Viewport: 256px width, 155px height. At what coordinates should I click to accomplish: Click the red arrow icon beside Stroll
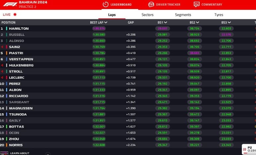tap(2, 71)
